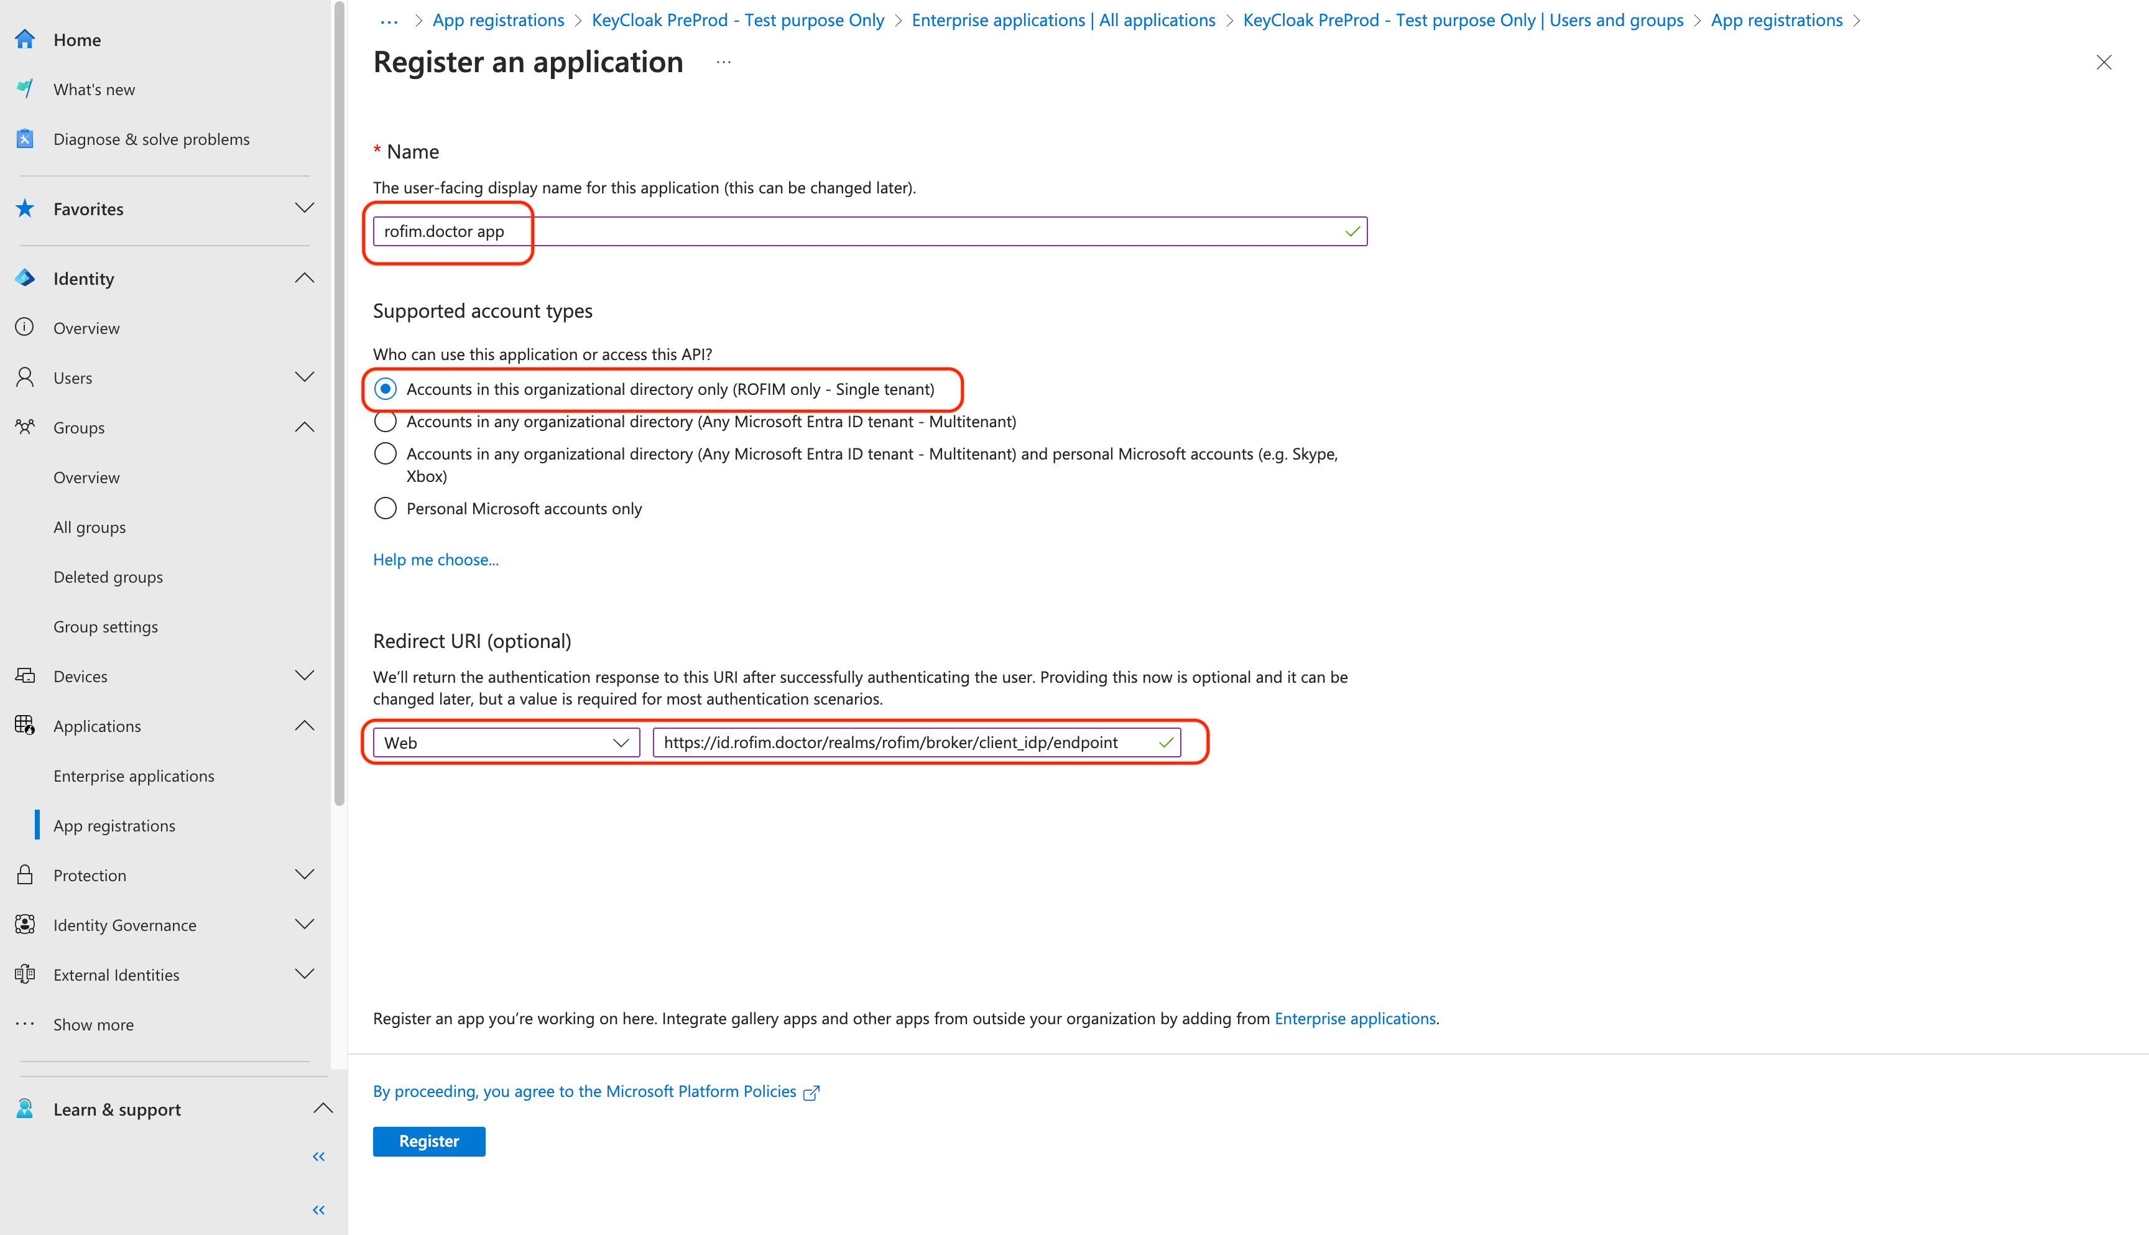Collapse sidebar with double-chevron icon
Viewport: 2149px width, 1235px height.
(x=319, y=1156)
